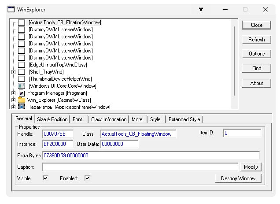Viewport: 280px width, 204px height.
Task: Expand the Win_Explorer tree node
Action: point(13,100)
